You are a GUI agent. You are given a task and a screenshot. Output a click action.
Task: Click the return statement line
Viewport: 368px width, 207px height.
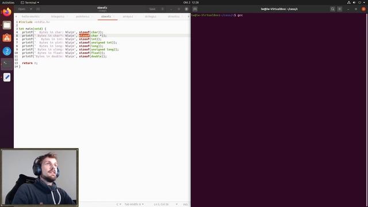pos(29,63)
